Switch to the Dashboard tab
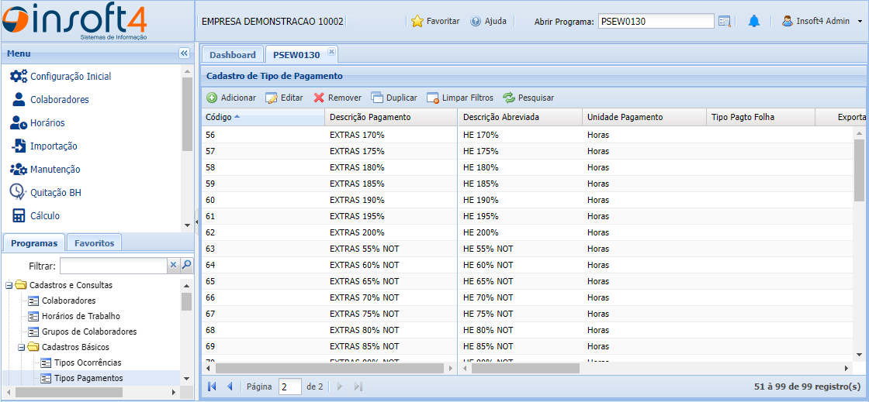Viewport: 869px width, 402px height. point(232,55)
